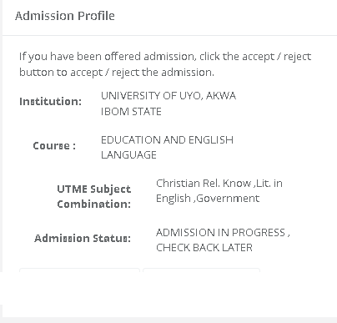Select the Christian Rel. Know subject text
The width and height of the screenshot is (337, 323).
point(204,184)
